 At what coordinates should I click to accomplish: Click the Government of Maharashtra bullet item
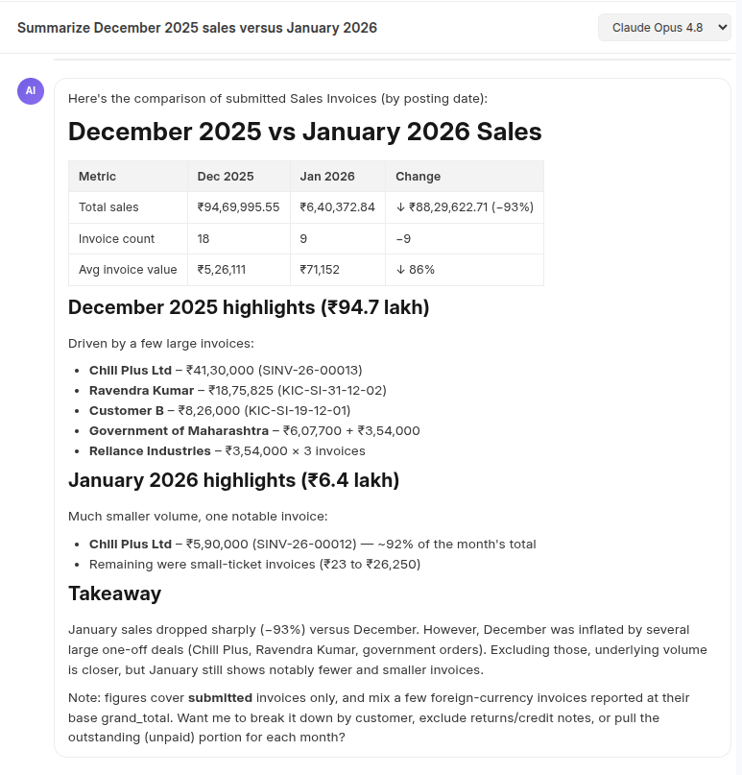click(254, 431)
